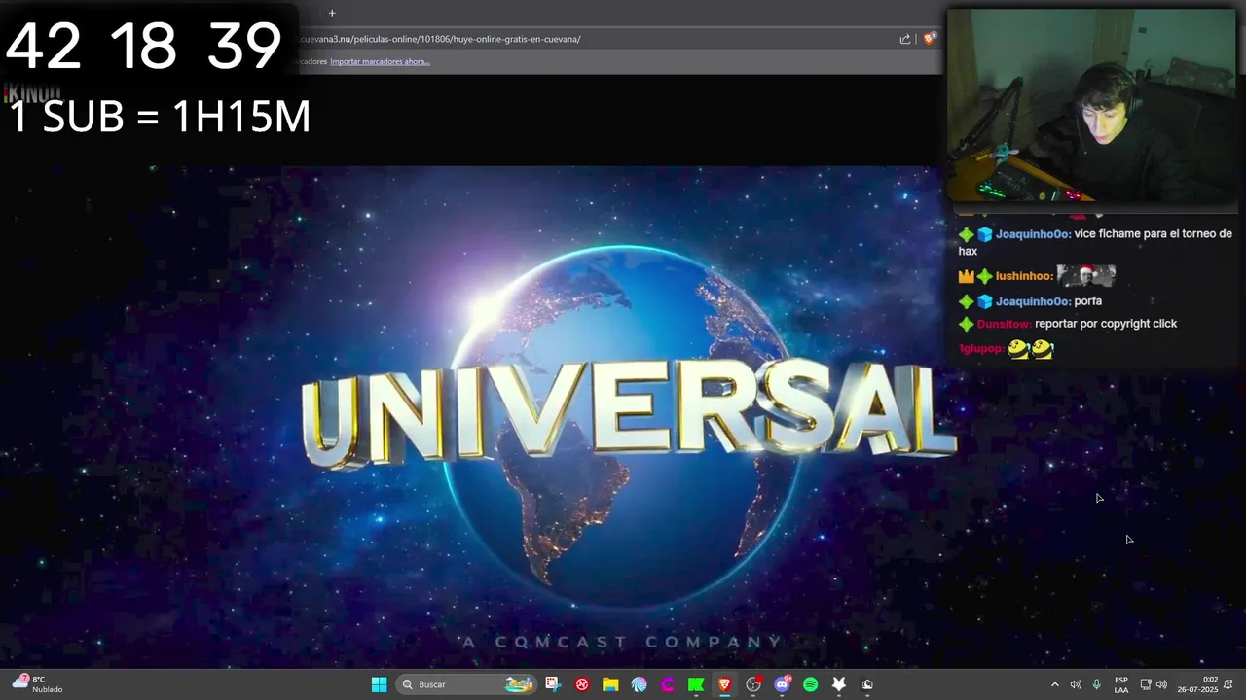Open the red round app taskbar icon
The width and height of the screenshot is (1246, 700).
point(582,684)
